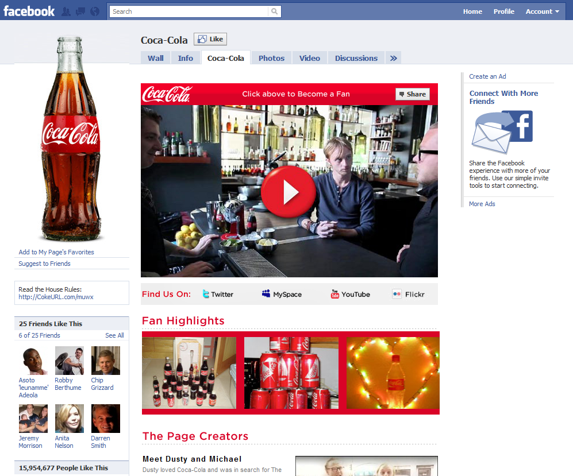Open the Account dropdown menu
Image resolution: width=573 pixels, height=476 pixels.
pos(543,11)
